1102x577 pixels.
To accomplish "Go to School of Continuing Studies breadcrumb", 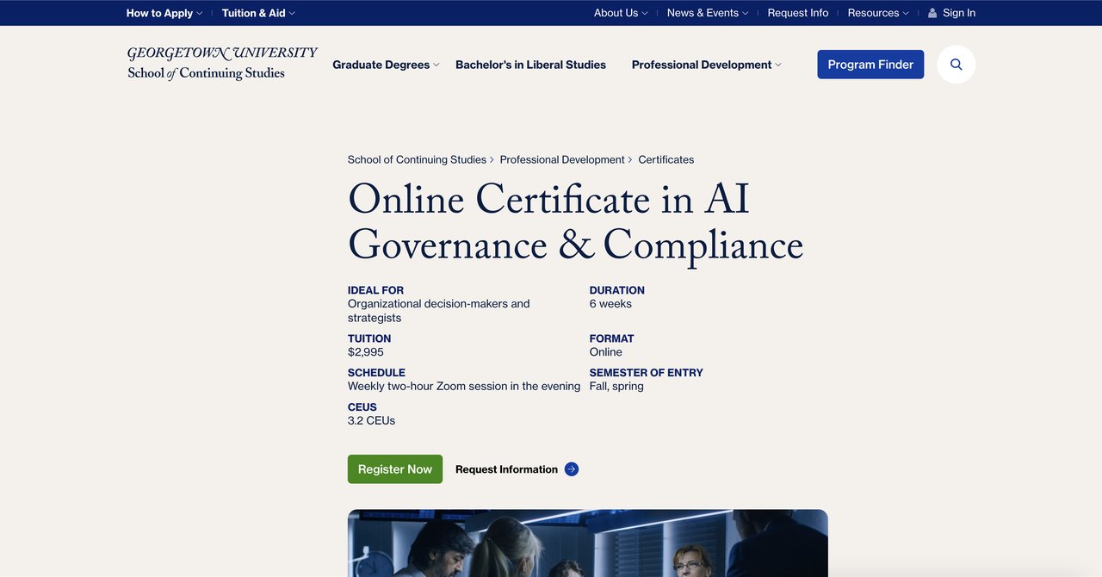I will point(417,159).
